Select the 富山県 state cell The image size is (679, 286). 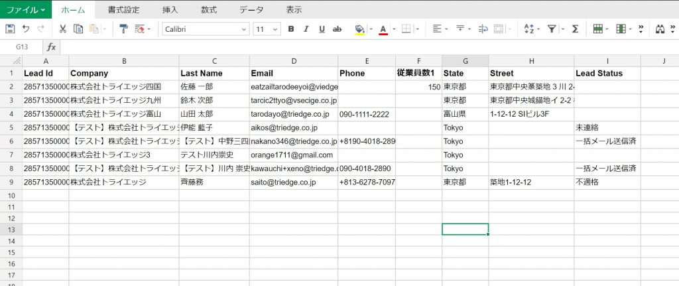(465, 114)
